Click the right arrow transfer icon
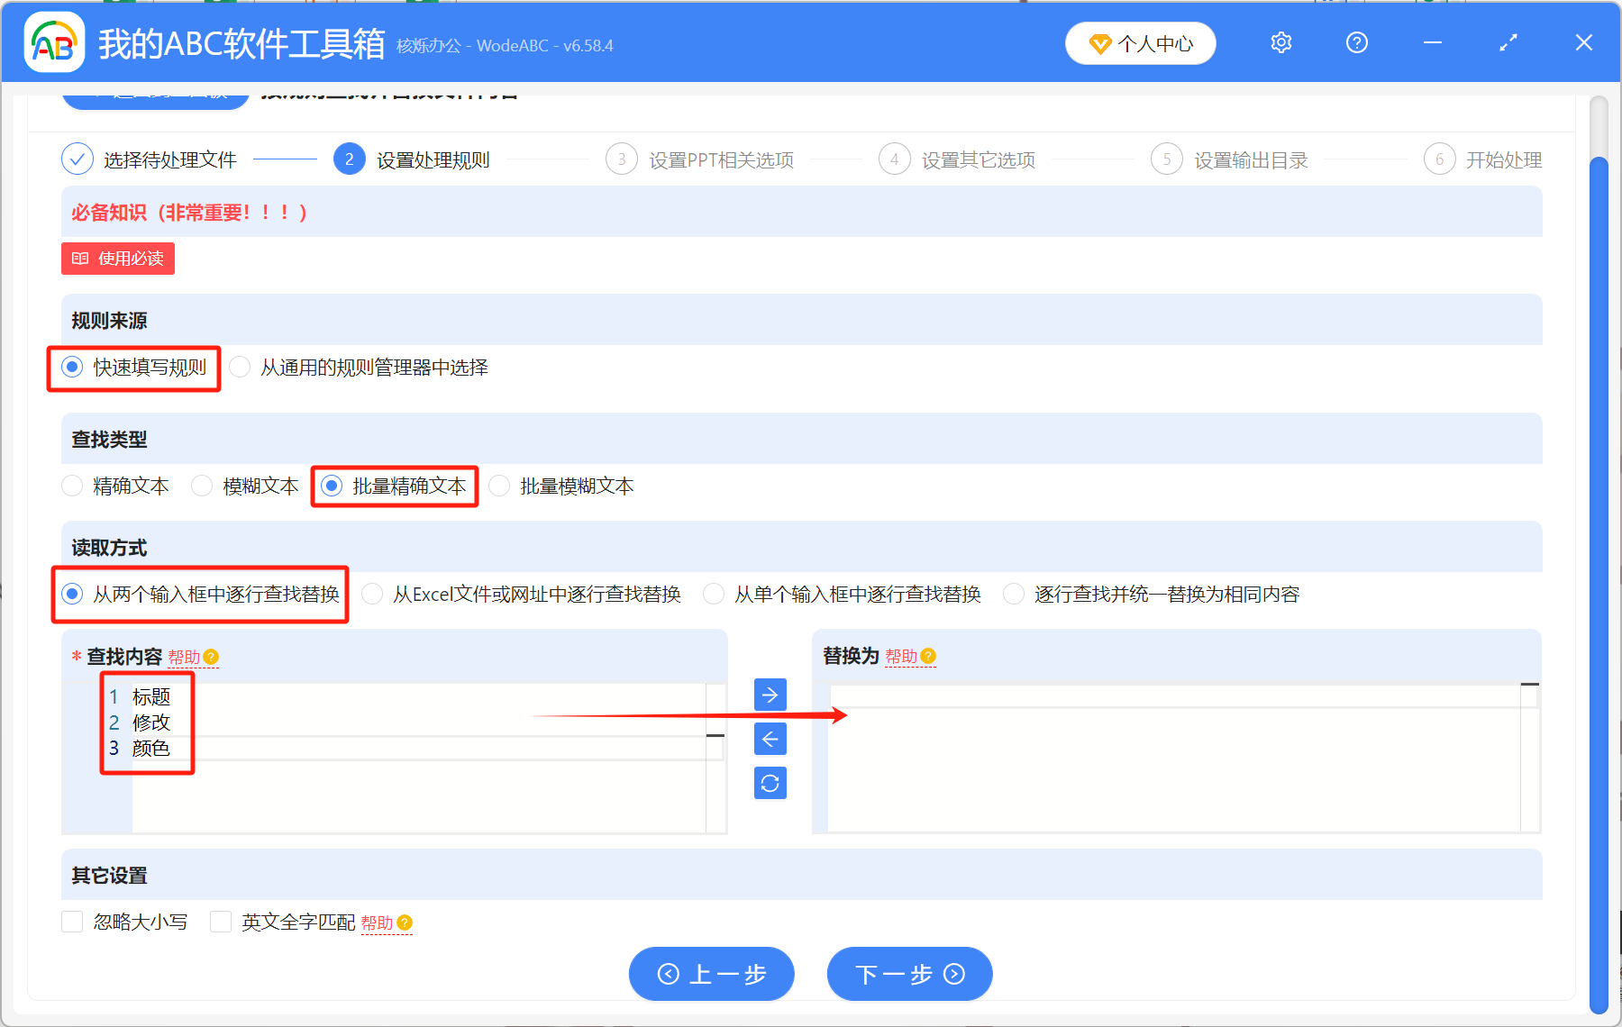Screen dimensions: 1622x1027 769,695
